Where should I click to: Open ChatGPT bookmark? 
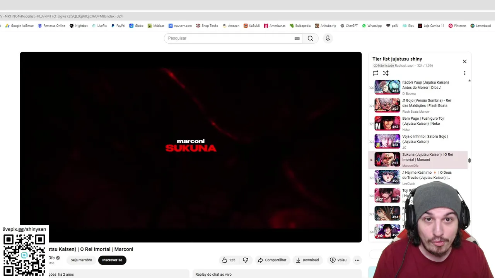349,26
